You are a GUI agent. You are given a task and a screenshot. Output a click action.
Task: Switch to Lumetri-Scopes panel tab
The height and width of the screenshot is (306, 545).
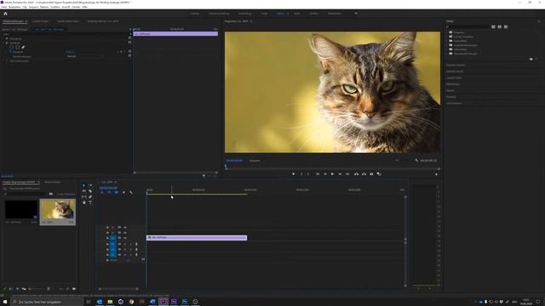(40, 21)
